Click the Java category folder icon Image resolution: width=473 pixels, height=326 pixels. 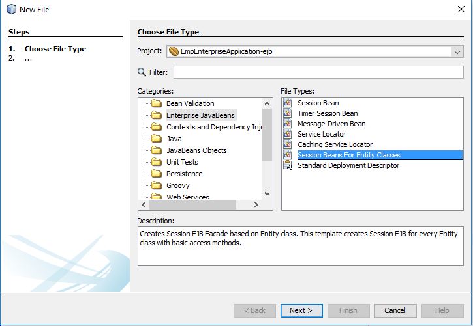click(x=157, y=139)
